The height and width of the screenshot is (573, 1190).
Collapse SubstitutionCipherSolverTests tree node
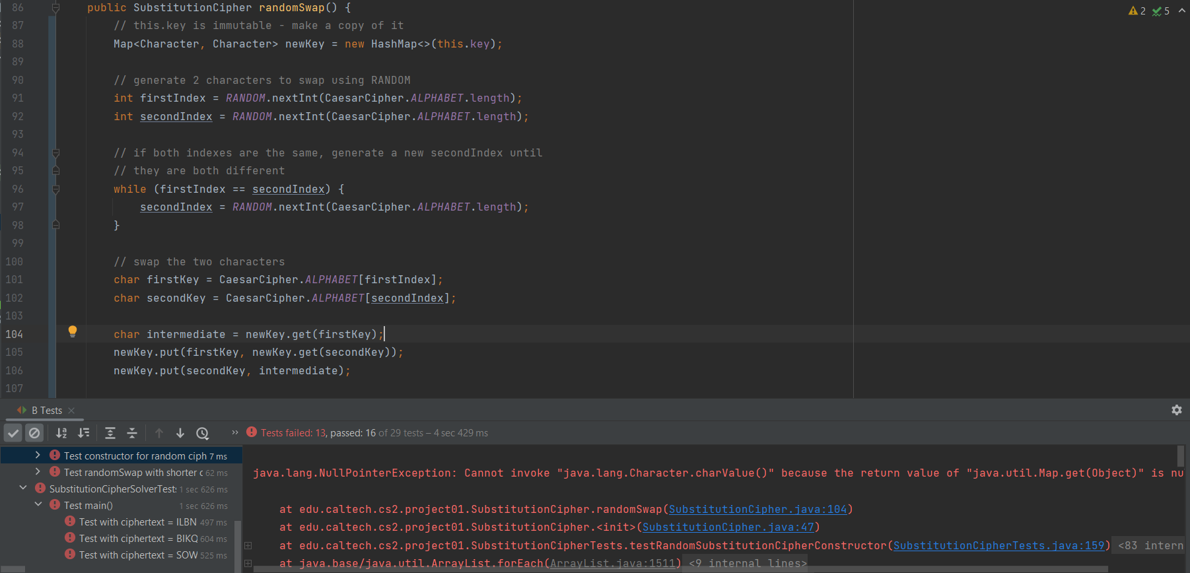(x=23, y=489)
